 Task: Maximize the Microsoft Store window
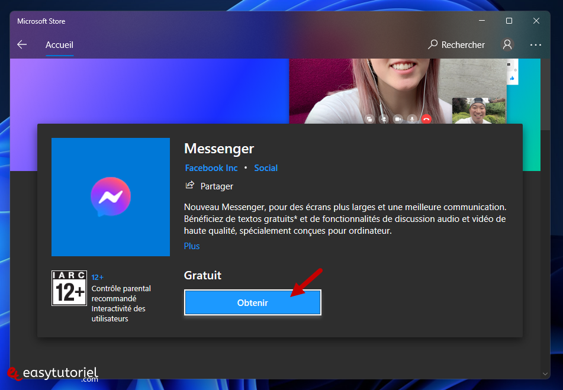(x=509, y=21)
